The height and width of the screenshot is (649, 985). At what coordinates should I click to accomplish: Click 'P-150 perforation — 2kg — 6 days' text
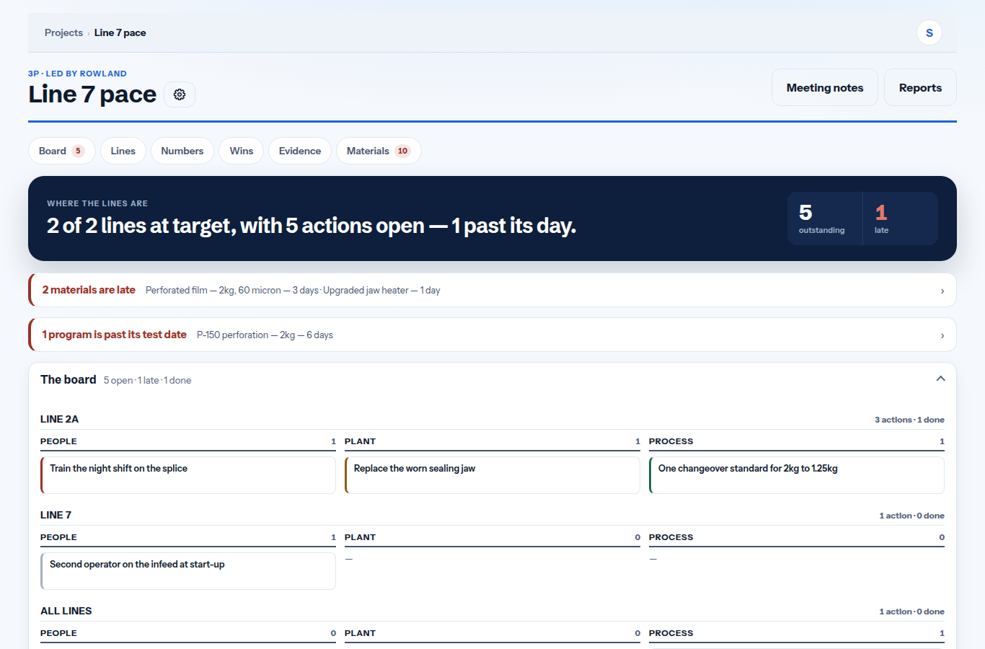click(x=265, y=335)
